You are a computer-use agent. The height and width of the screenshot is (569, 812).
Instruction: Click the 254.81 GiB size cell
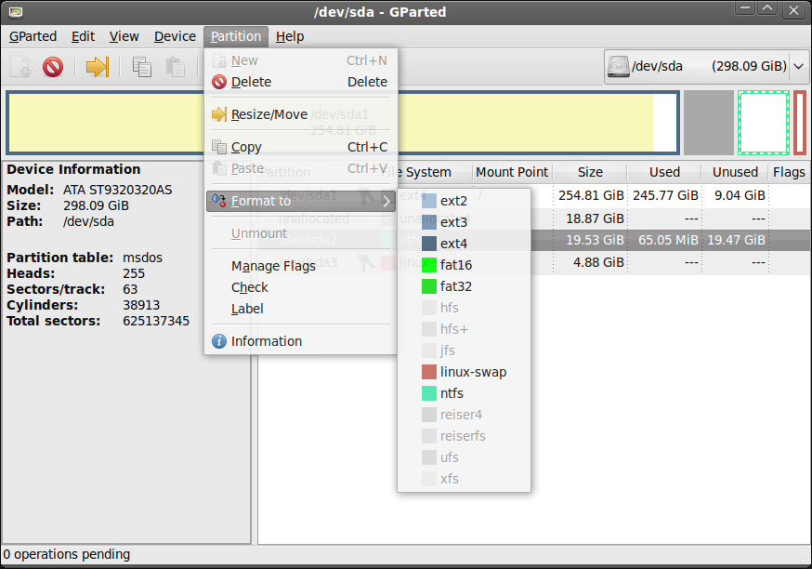tap(591, 195)
